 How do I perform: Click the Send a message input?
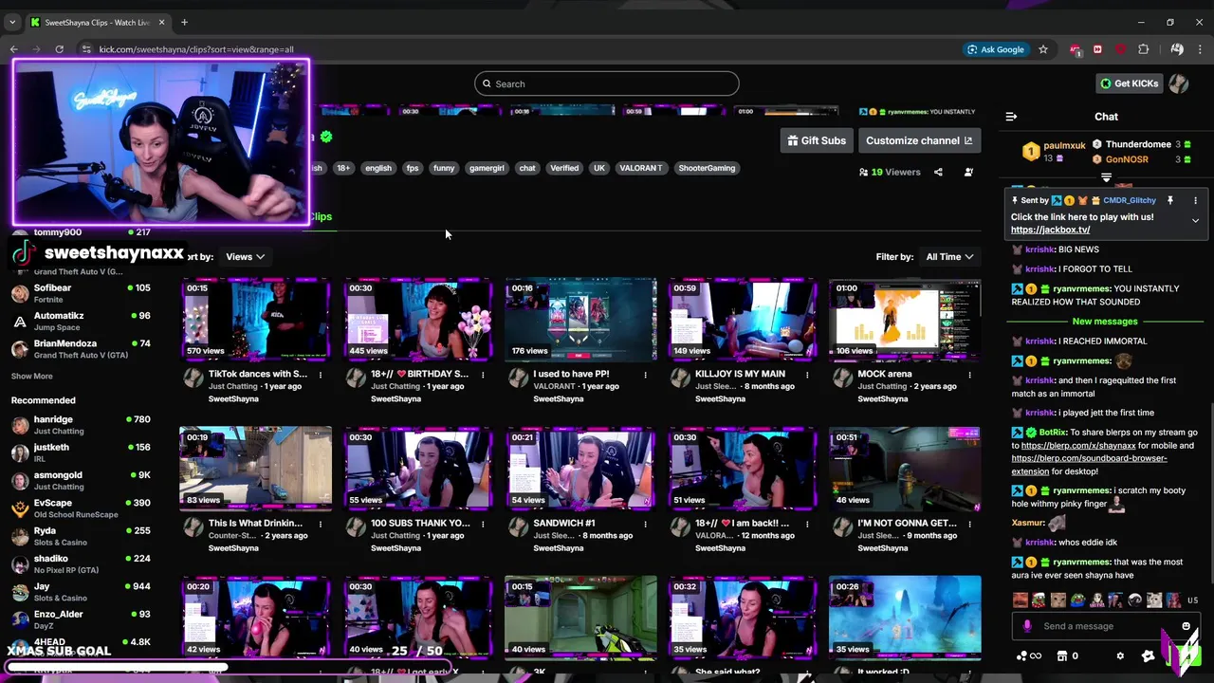(1105, 626)
